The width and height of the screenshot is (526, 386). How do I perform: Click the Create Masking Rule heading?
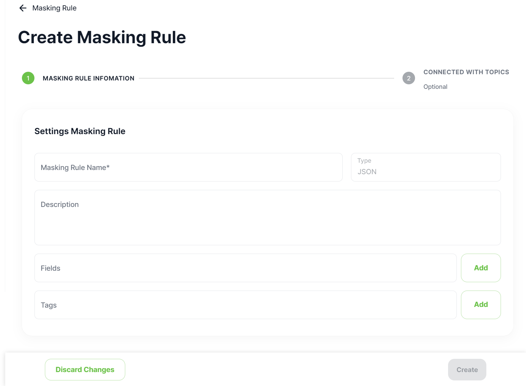tap(102, 37)
